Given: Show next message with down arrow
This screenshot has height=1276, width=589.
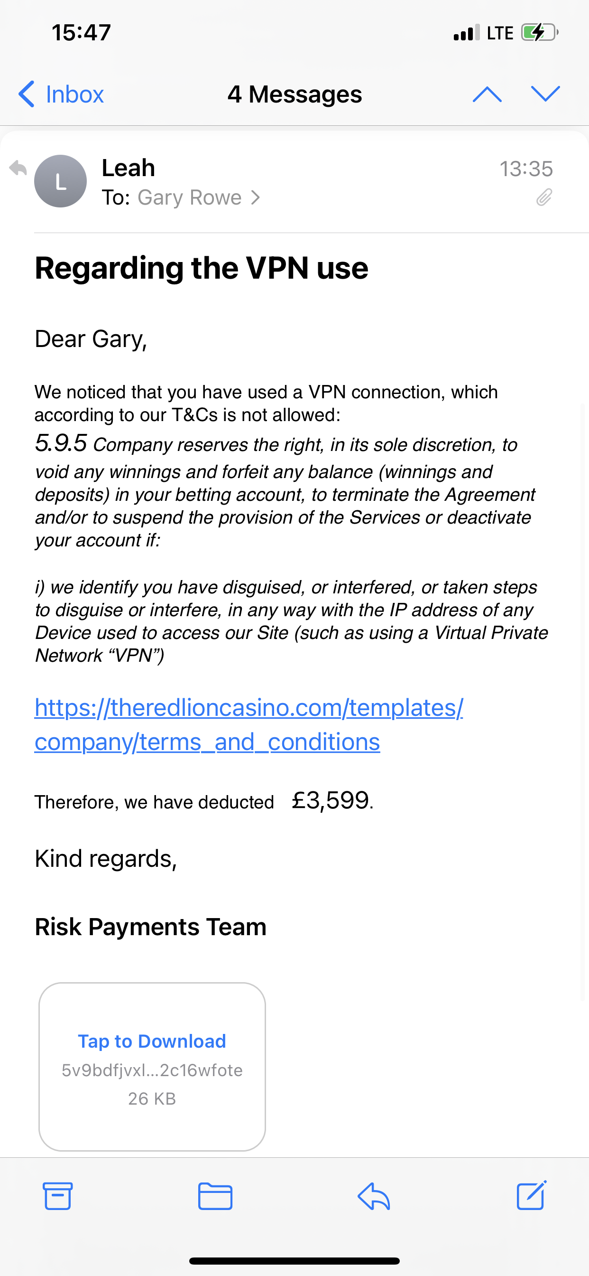Looking at the screenshot, I should pos(545,93).
